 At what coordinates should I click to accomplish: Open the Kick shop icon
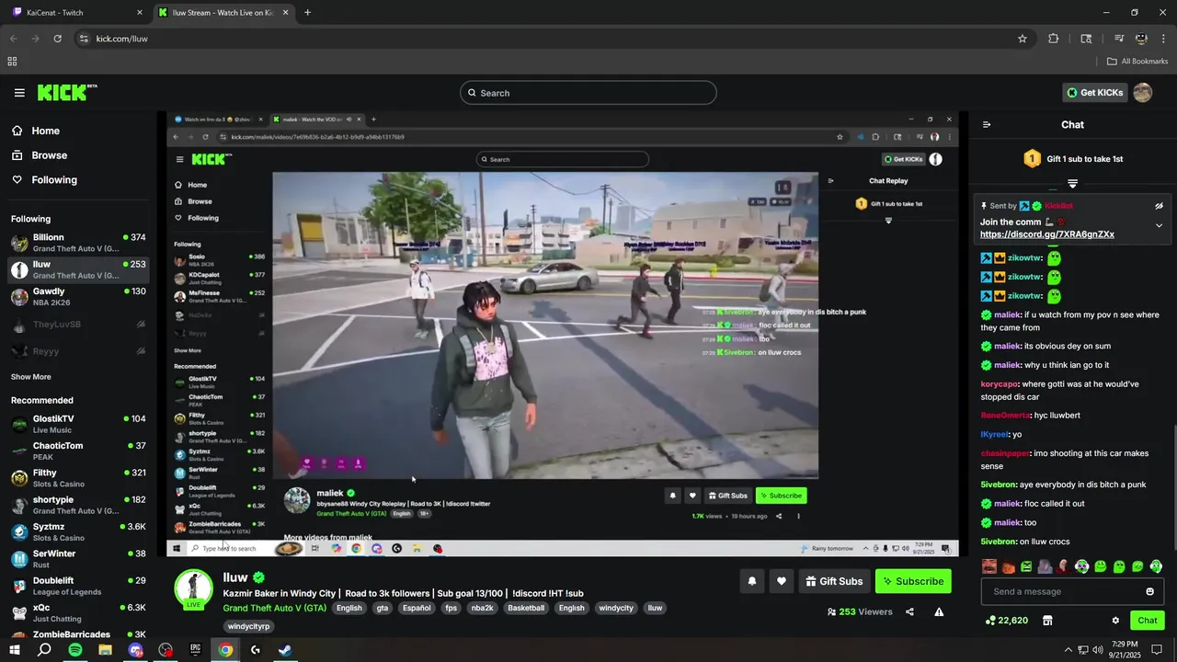1047,621
